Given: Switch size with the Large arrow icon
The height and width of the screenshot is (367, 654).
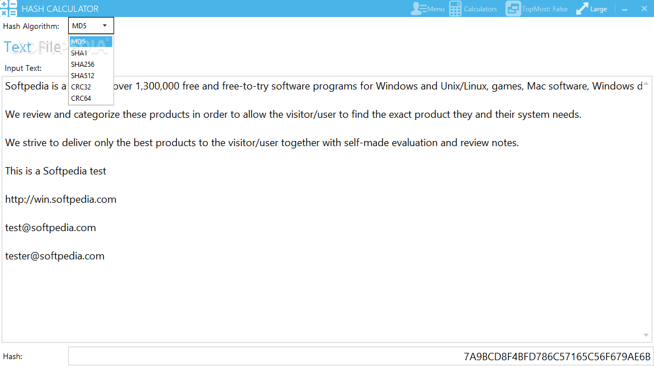Looking at the screenshot, I should coord(582,8).
